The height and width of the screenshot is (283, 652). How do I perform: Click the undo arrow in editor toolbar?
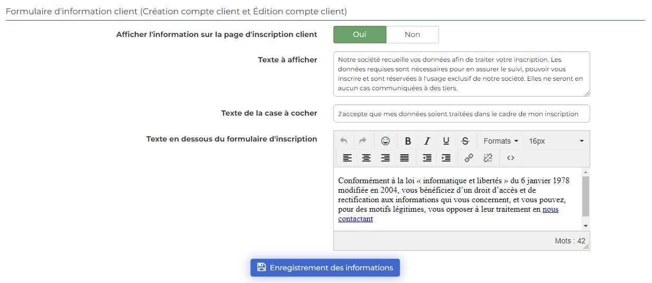[x=344, y=141]
